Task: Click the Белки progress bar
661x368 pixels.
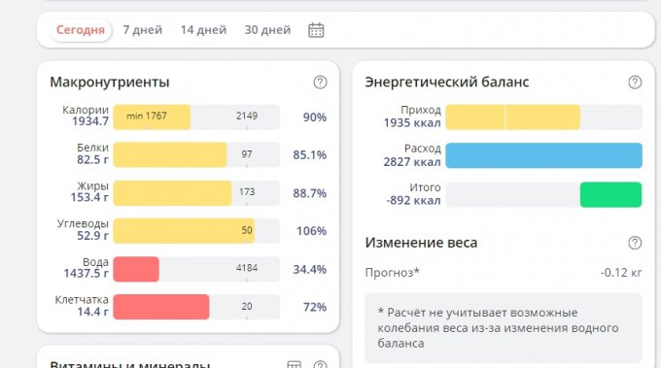Action: pos(196,155)
